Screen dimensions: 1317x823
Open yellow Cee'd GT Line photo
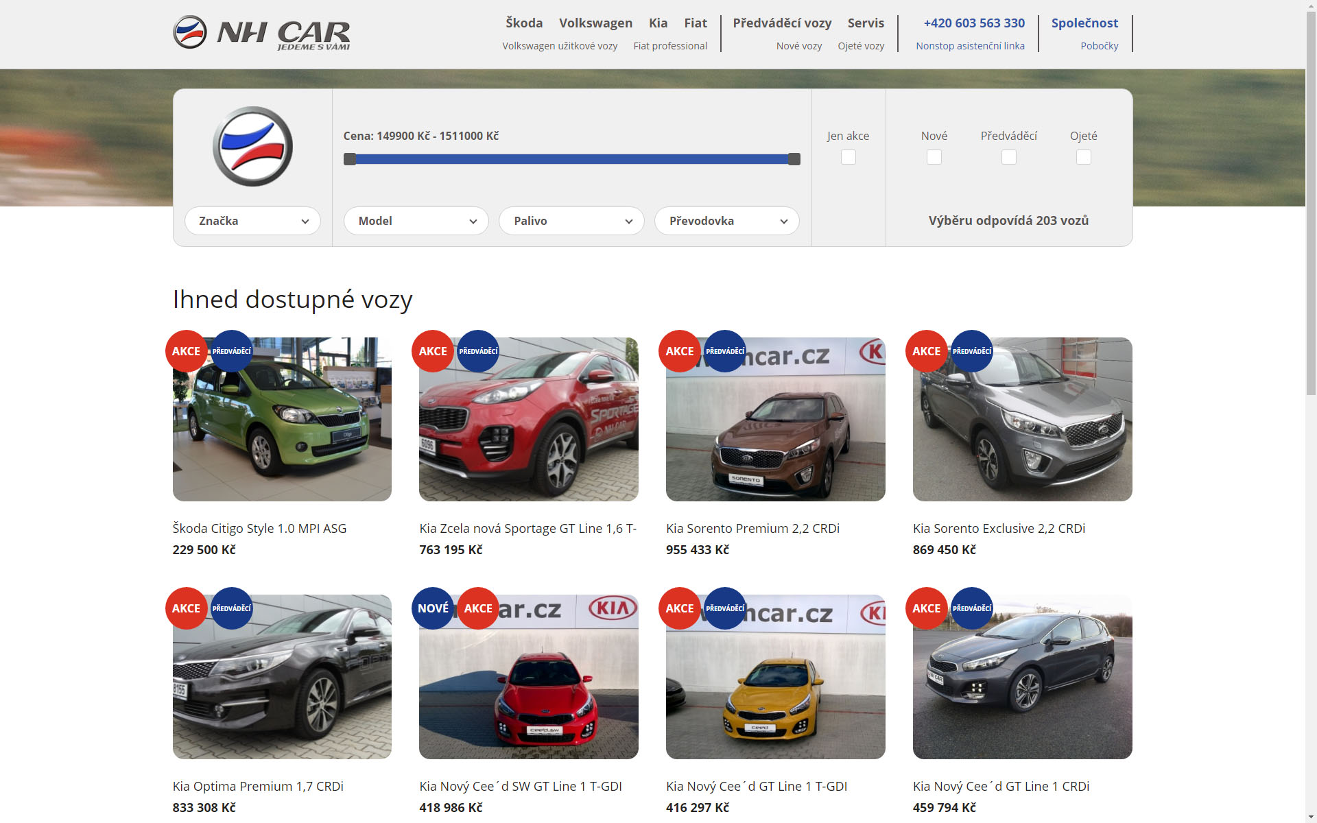click(x=776, y=677)
